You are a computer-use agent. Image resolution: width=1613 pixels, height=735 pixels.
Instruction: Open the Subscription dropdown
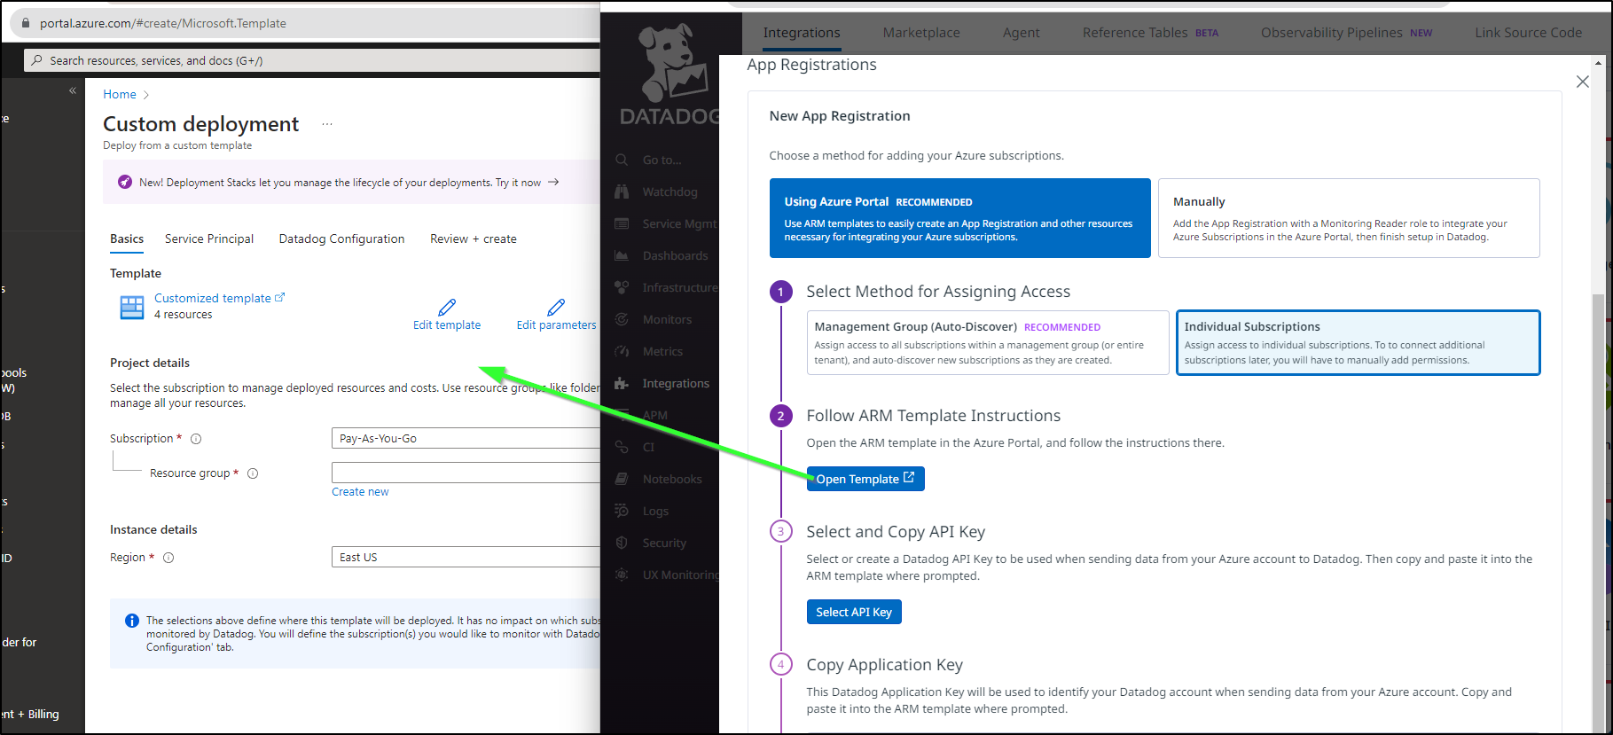[466, 438]
